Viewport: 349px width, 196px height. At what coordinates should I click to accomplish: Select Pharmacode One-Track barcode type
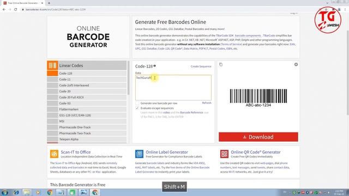(87, 127)
